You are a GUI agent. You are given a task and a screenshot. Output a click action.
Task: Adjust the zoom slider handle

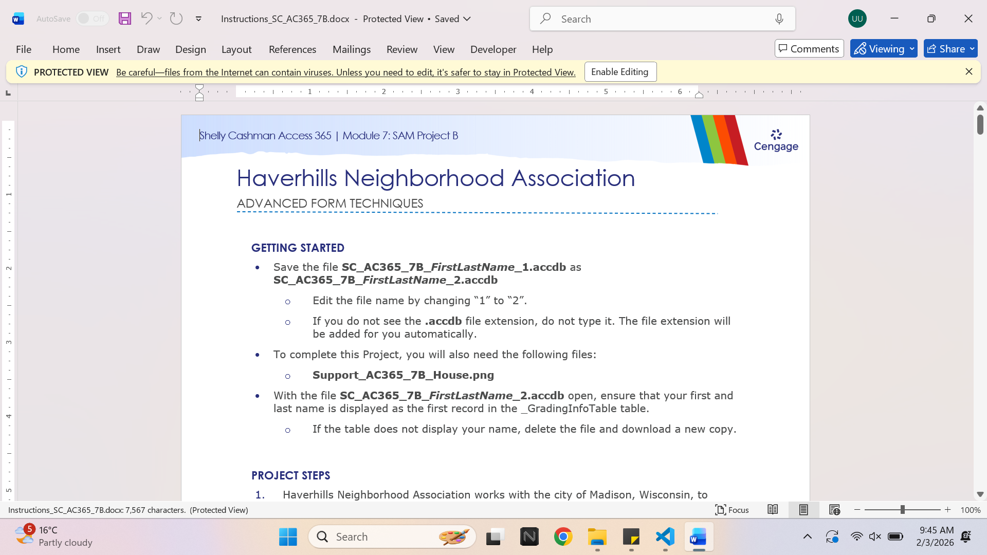[902, 510]
